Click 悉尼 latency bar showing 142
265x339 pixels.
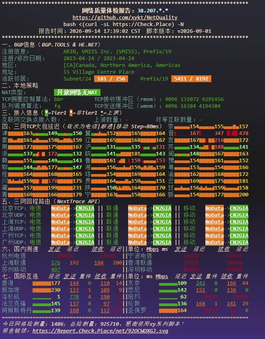point(173,290)
